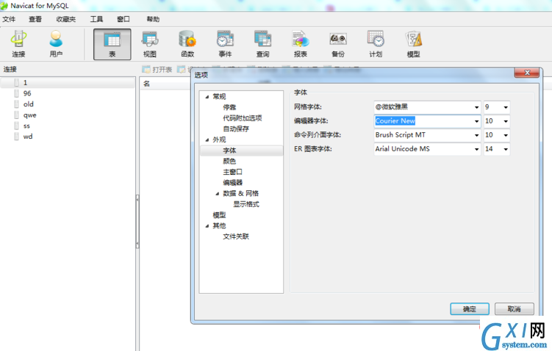
Task: Select connection '1' in connection list
Action: [68, 83]
